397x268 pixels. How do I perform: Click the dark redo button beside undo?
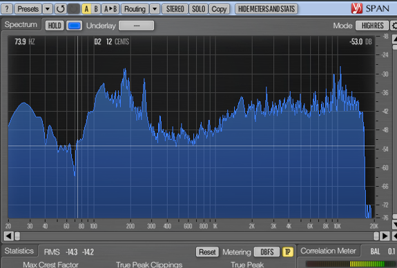(x=73, y=9)
